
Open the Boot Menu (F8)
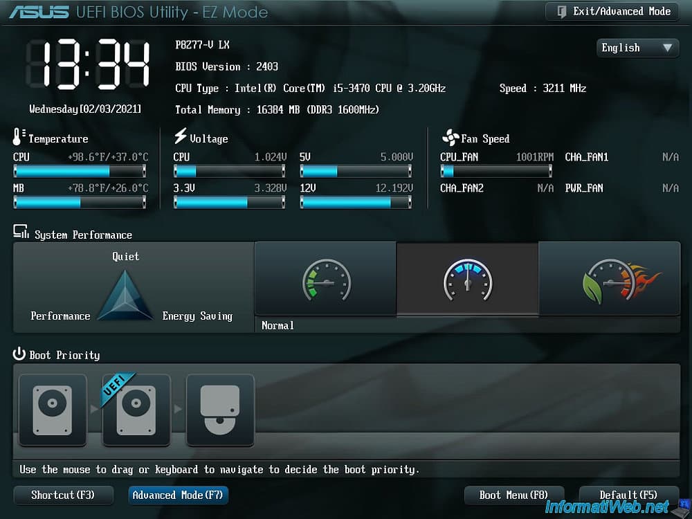514,495
